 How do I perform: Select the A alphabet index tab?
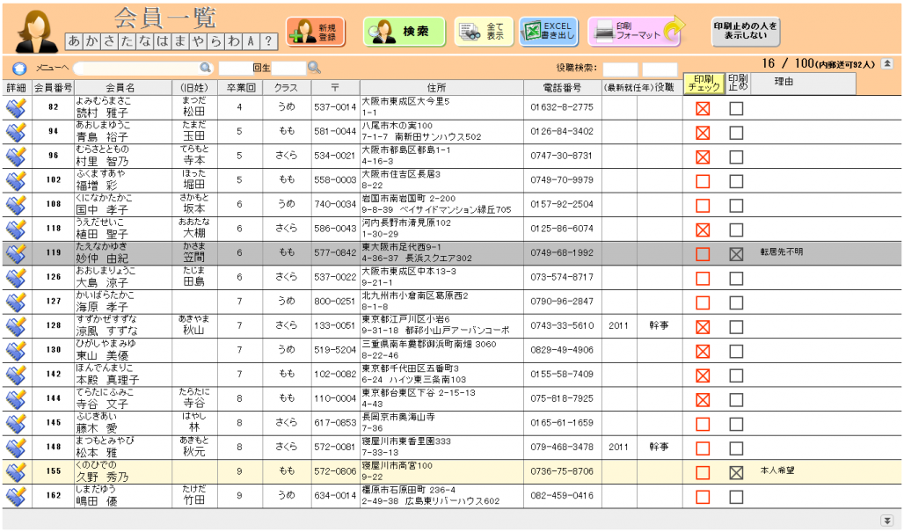coord(251,41)
